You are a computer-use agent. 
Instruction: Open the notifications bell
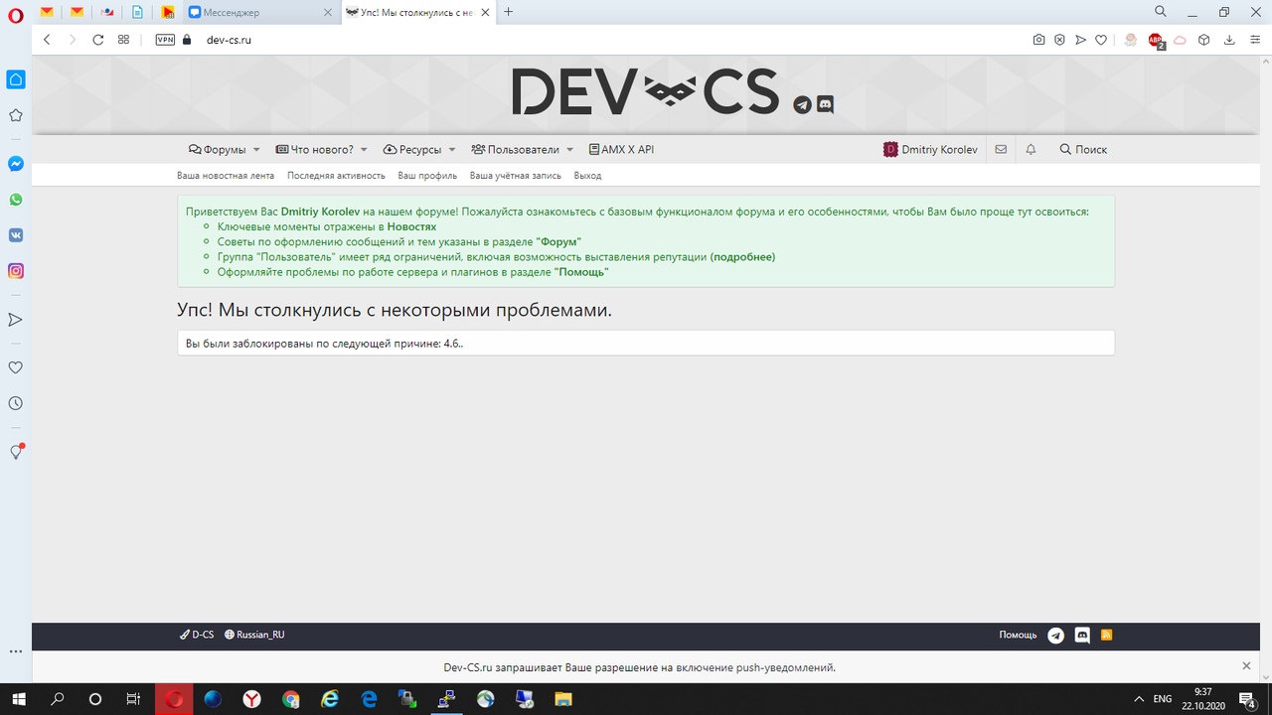click(1031, 150)
